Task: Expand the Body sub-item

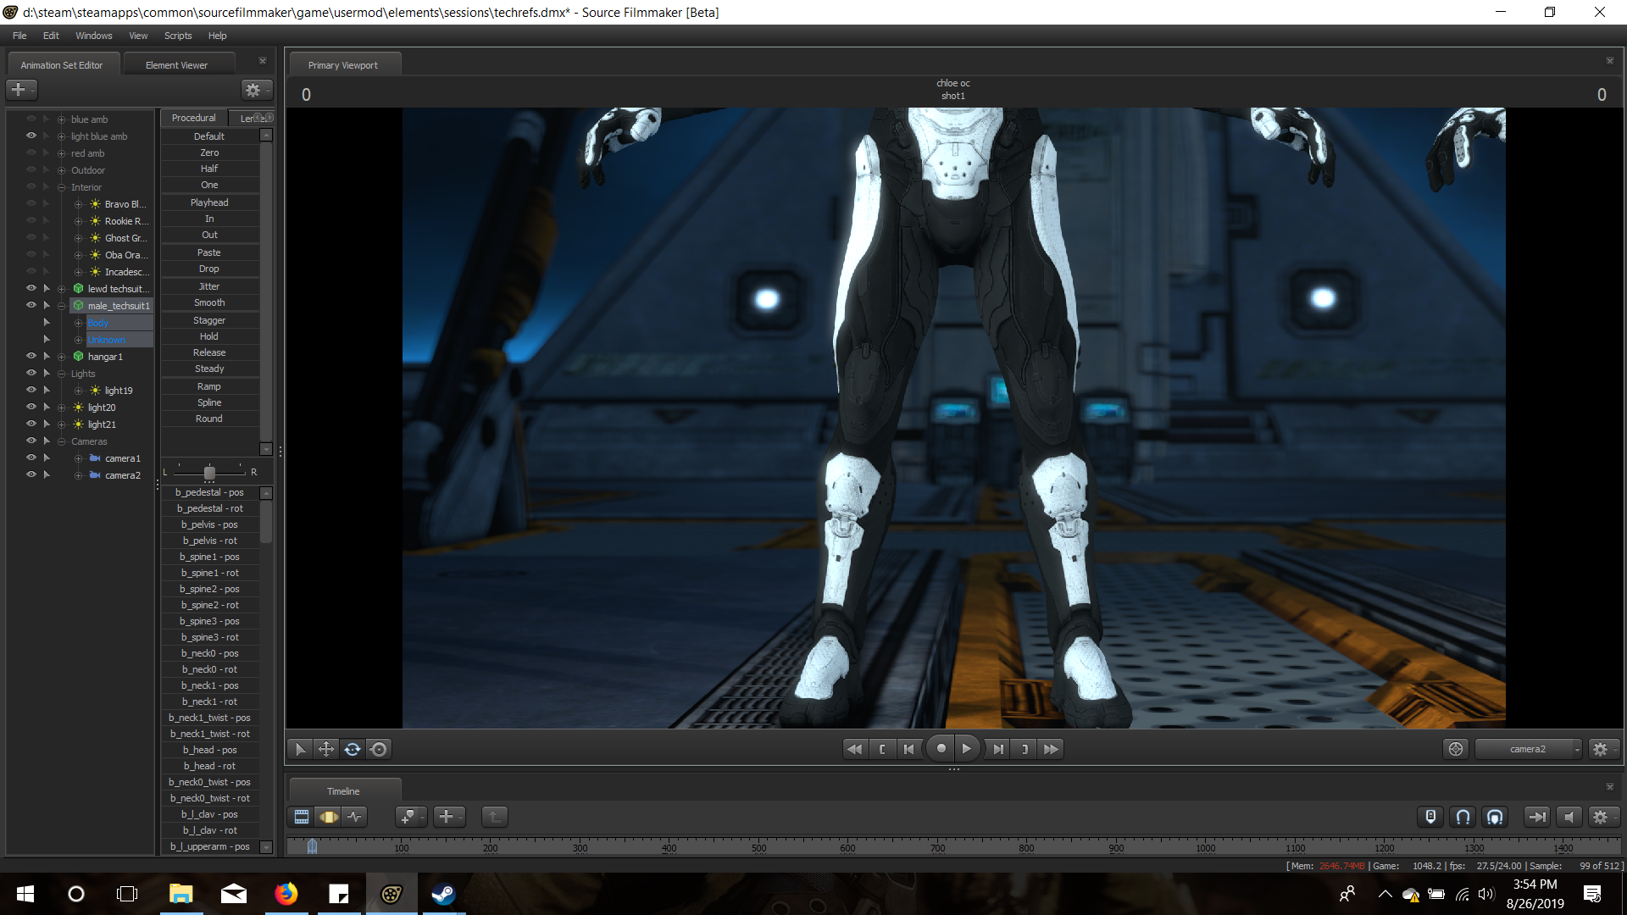Action: [x=78, y=323]
